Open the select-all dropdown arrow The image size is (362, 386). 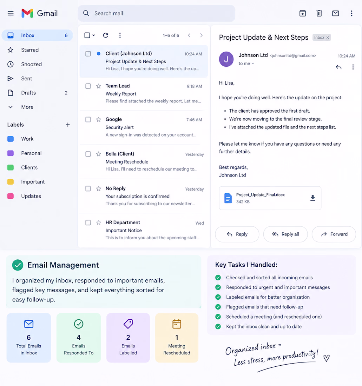click(x=94, y=35)
